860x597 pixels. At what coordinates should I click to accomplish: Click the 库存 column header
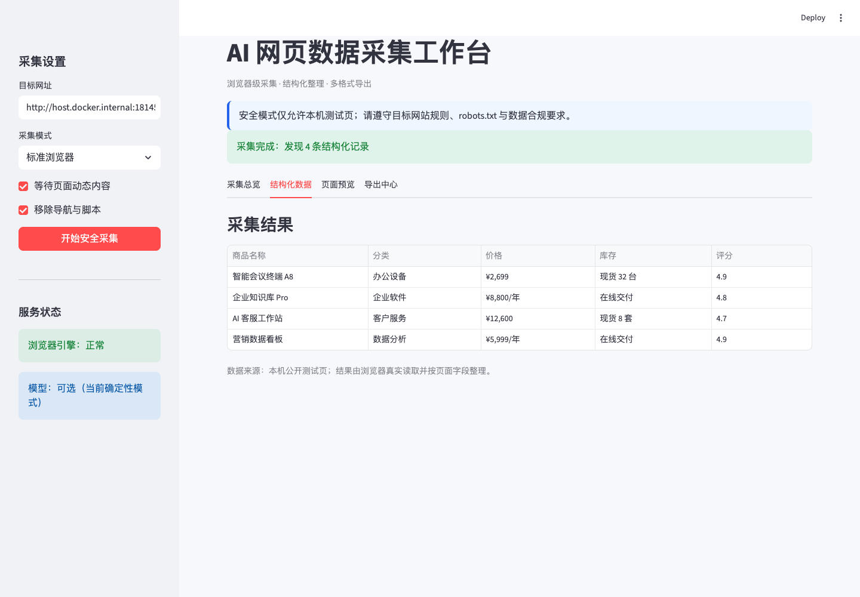[x=653, y=256]
